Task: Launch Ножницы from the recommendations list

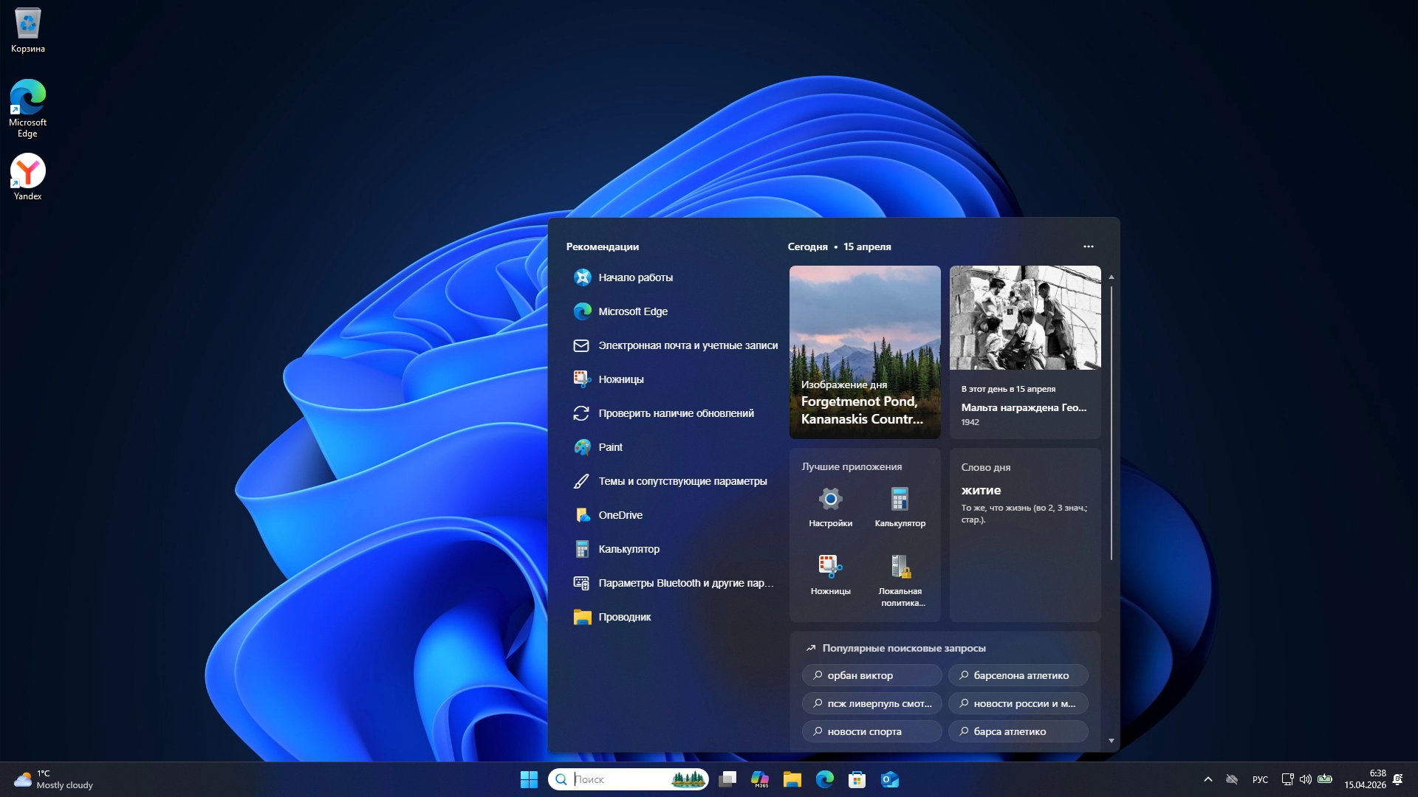Action: 620,379
